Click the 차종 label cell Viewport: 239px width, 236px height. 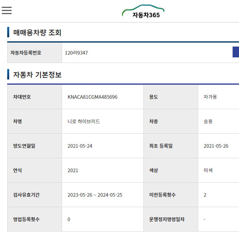(x=171, y=121)
